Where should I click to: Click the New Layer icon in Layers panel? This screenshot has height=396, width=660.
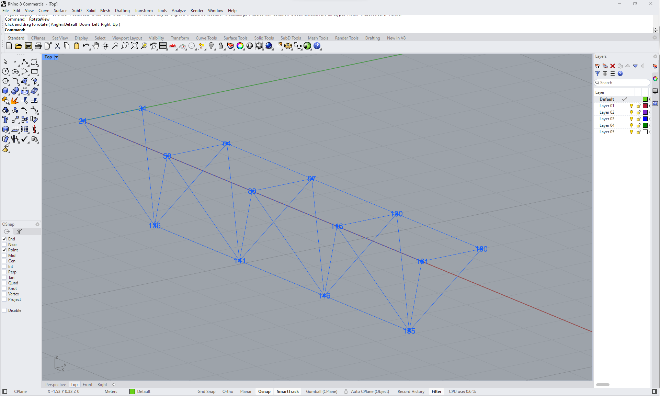[597, 66]
